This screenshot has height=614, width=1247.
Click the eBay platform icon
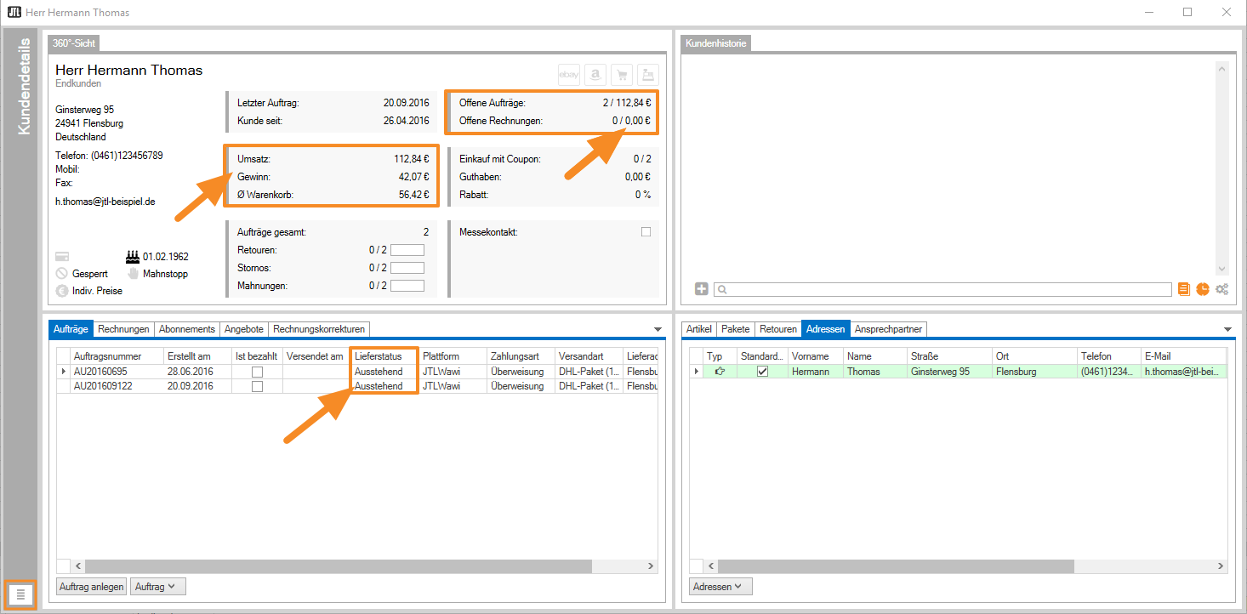pos(569,75)
